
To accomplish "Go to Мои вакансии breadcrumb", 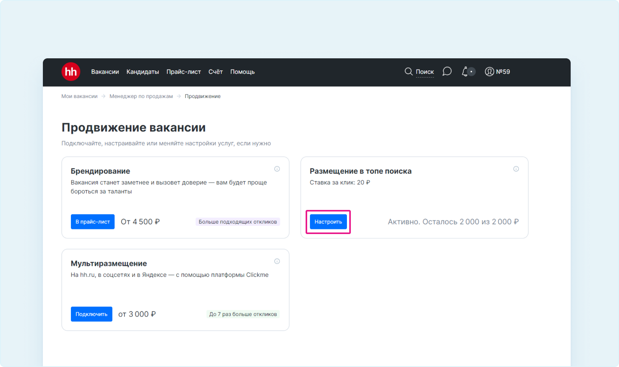I will [x=80, y=96].
